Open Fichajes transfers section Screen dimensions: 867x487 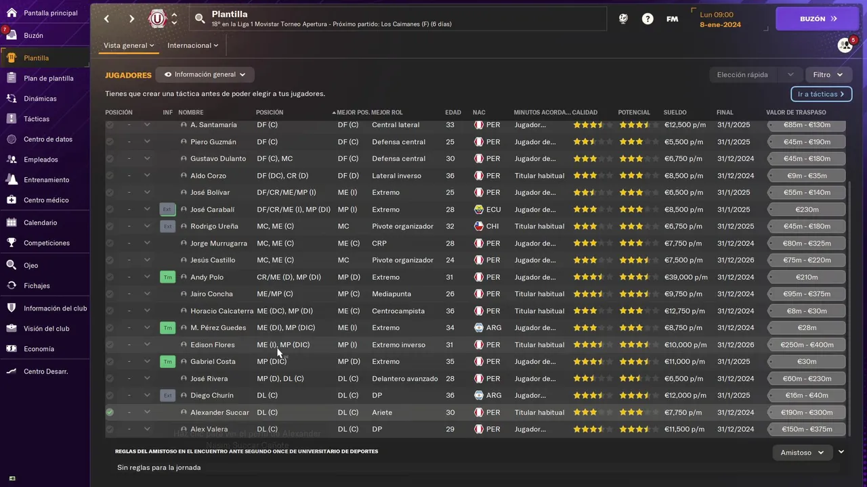pos(45,285)
